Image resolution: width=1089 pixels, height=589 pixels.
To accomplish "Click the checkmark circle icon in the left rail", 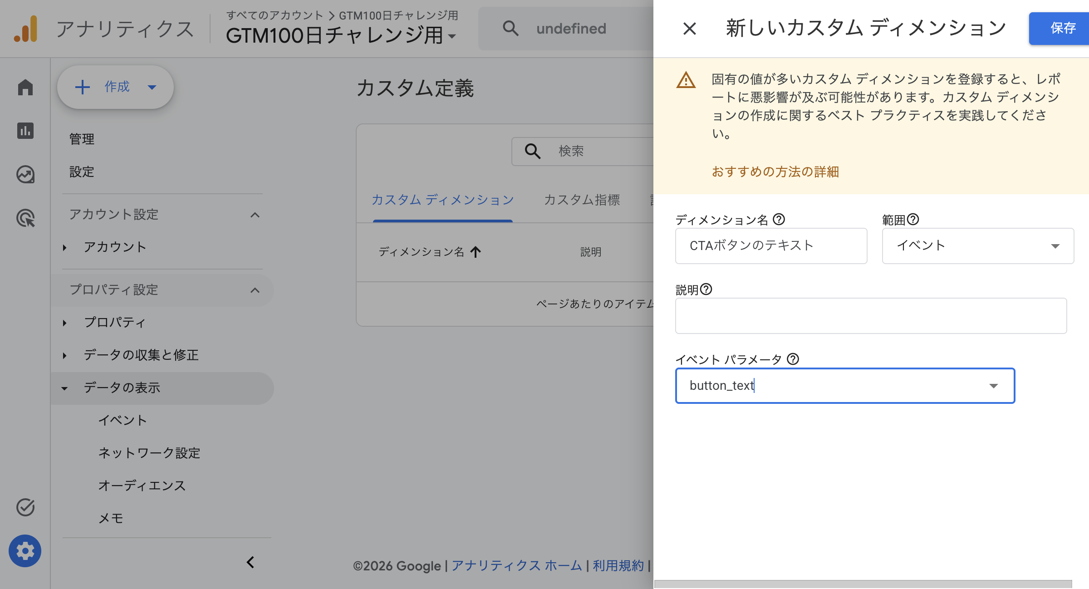I will 25,507.
